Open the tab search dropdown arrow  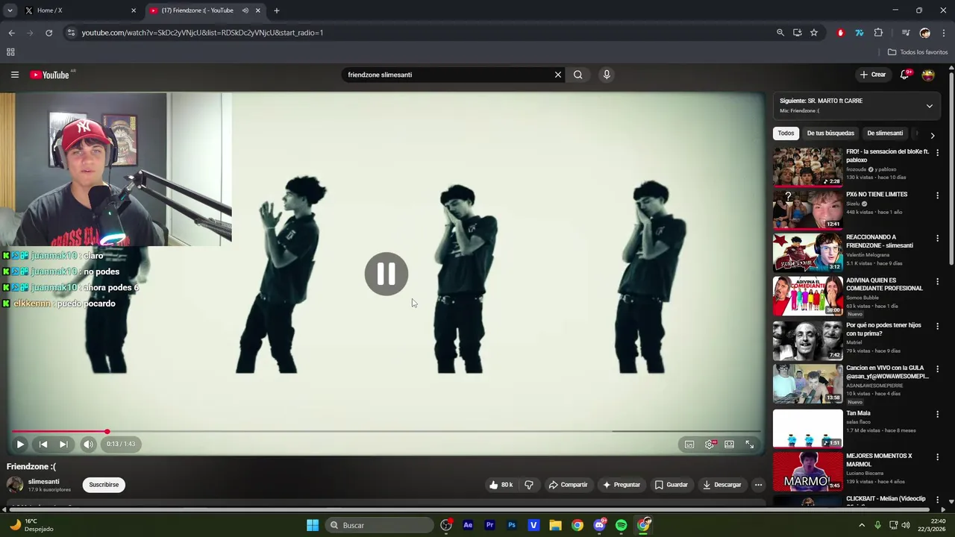pos(10,10)
